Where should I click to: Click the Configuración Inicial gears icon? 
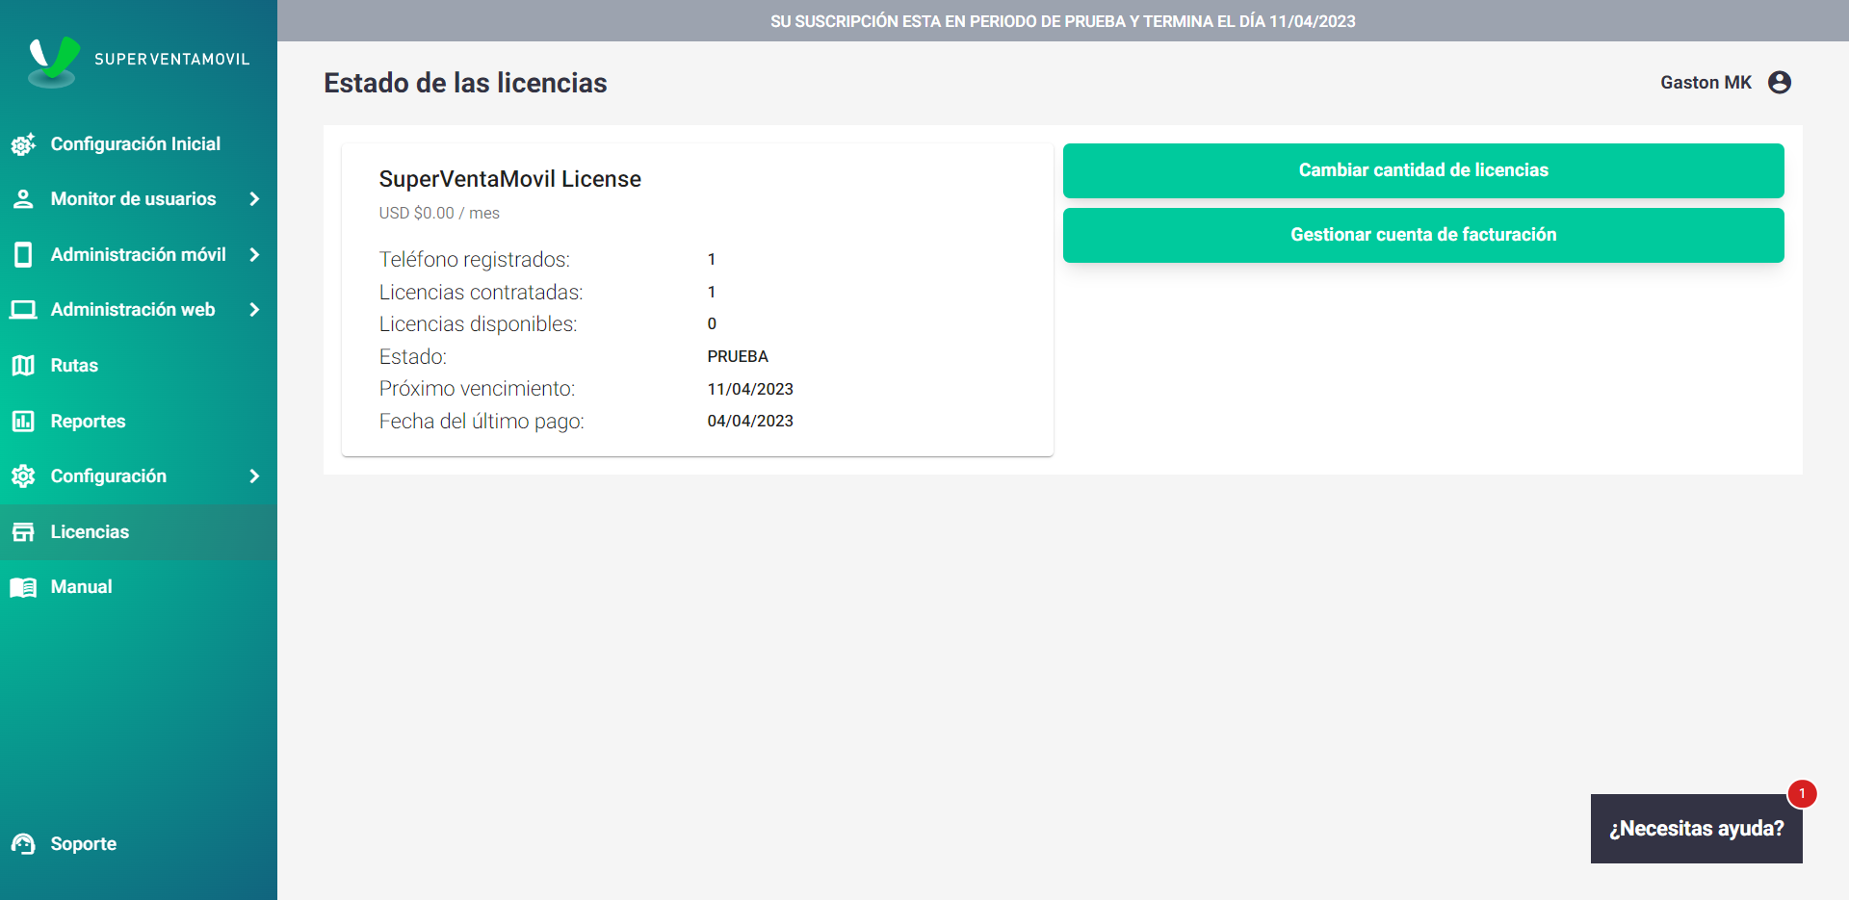(x=23, y=144)
